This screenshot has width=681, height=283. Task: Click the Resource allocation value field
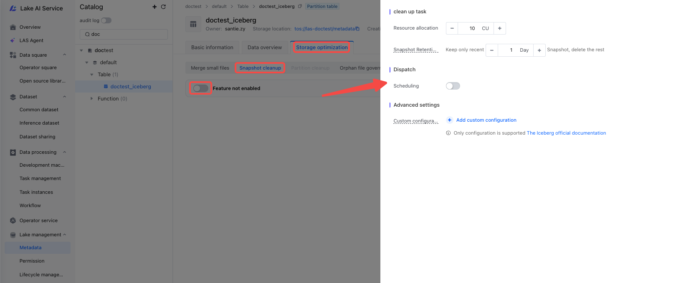[x=476, y=28]
